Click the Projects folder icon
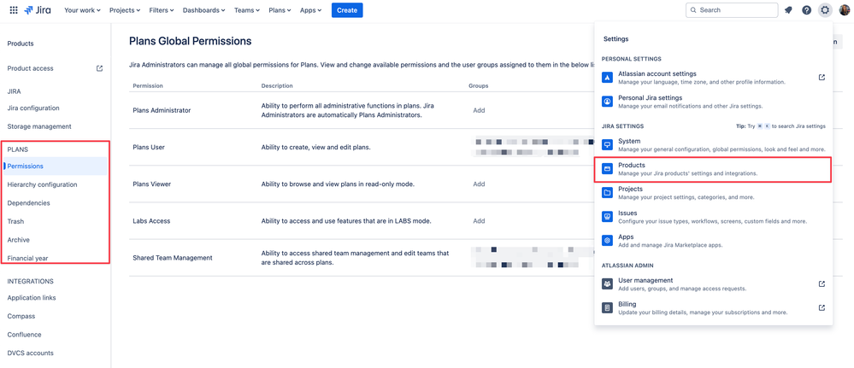Screen dimensions: 854x368 tap(607, 193)
